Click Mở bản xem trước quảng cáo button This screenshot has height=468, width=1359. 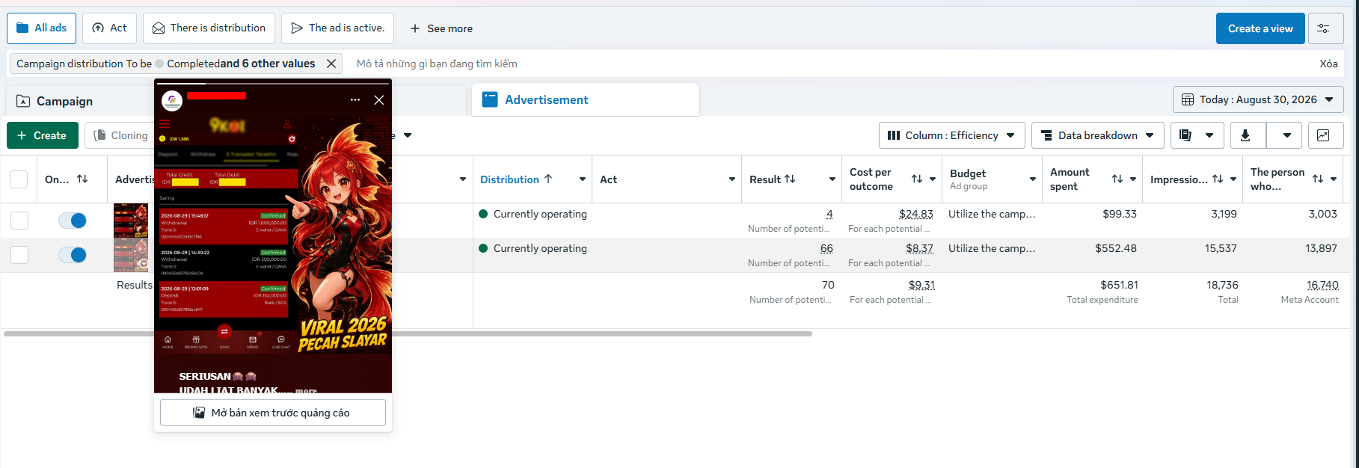click(273, 413)
